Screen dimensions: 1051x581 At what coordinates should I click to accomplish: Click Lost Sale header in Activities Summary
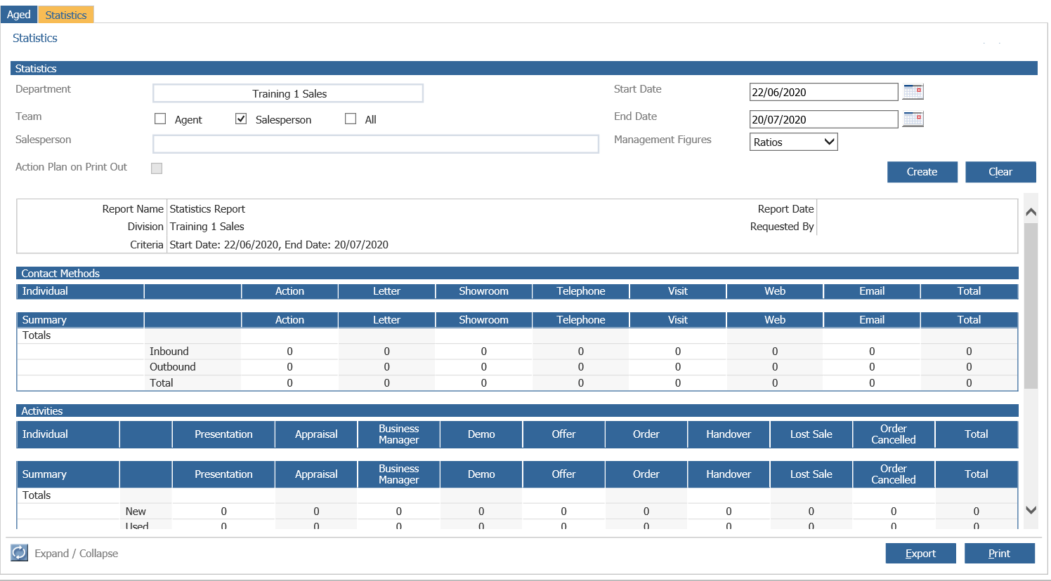(811, 474)
